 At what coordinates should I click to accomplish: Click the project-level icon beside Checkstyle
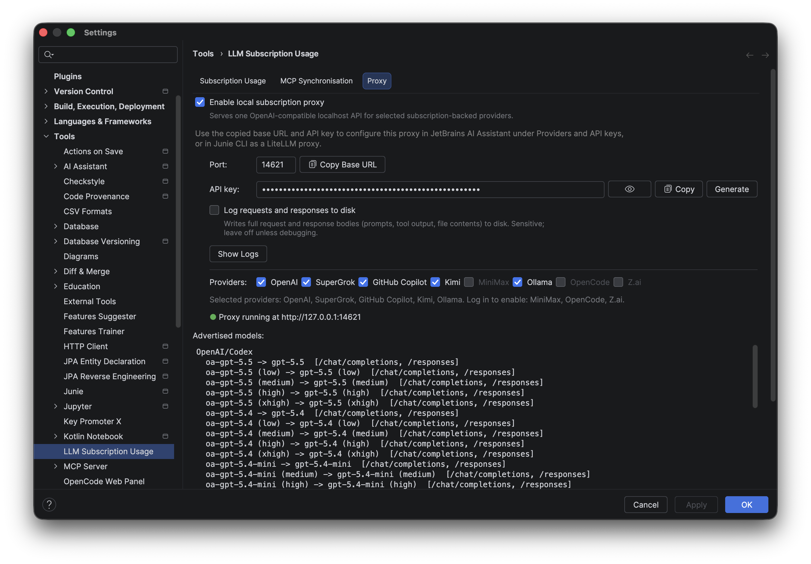(165, 181)
